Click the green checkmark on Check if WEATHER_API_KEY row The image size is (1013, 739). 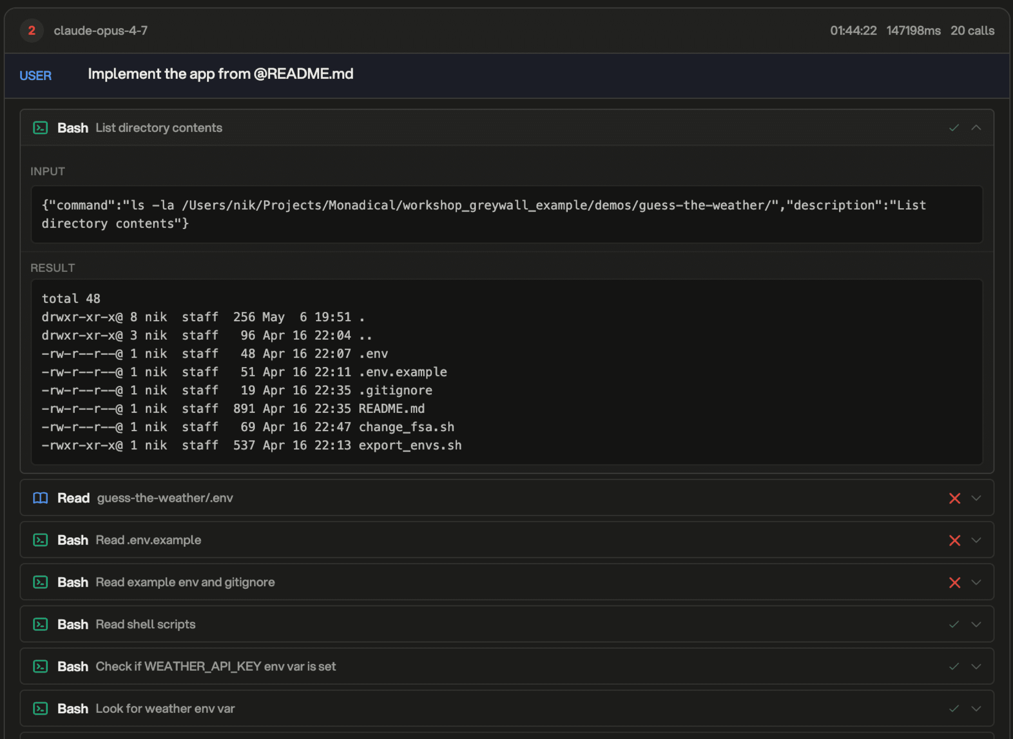pyautogui.click(x=954, y=667)
